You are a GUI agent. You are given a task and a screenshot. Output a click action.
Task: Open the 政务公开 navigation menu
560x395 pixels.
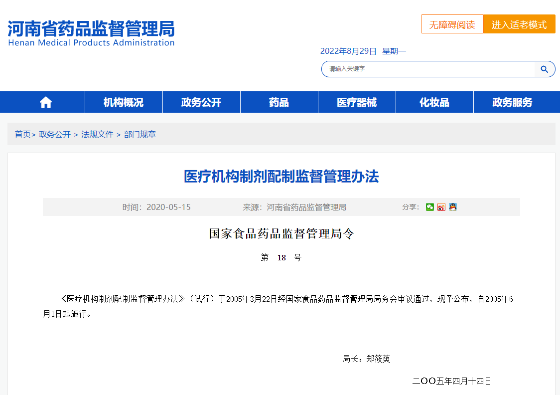pyautogui.click(x=201, y=102)
